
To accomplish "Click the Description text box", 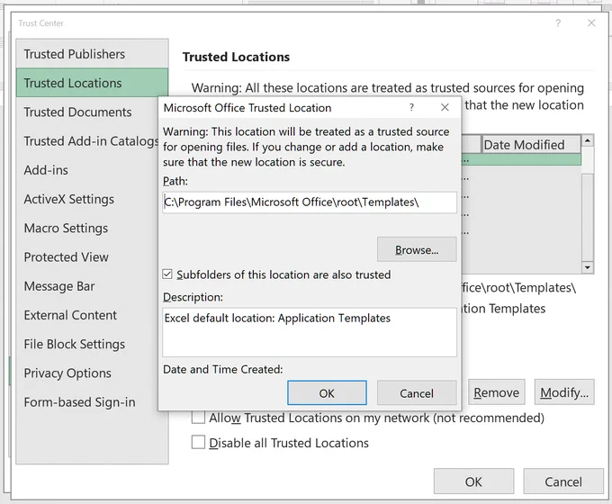I will point(310,332).
